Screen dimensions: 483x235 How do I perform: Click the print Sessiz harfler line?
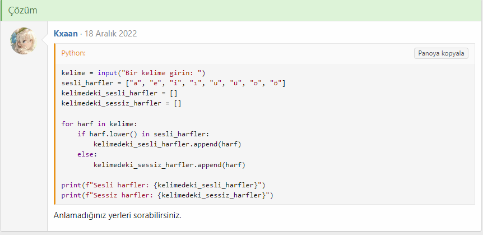click(168, 195)
